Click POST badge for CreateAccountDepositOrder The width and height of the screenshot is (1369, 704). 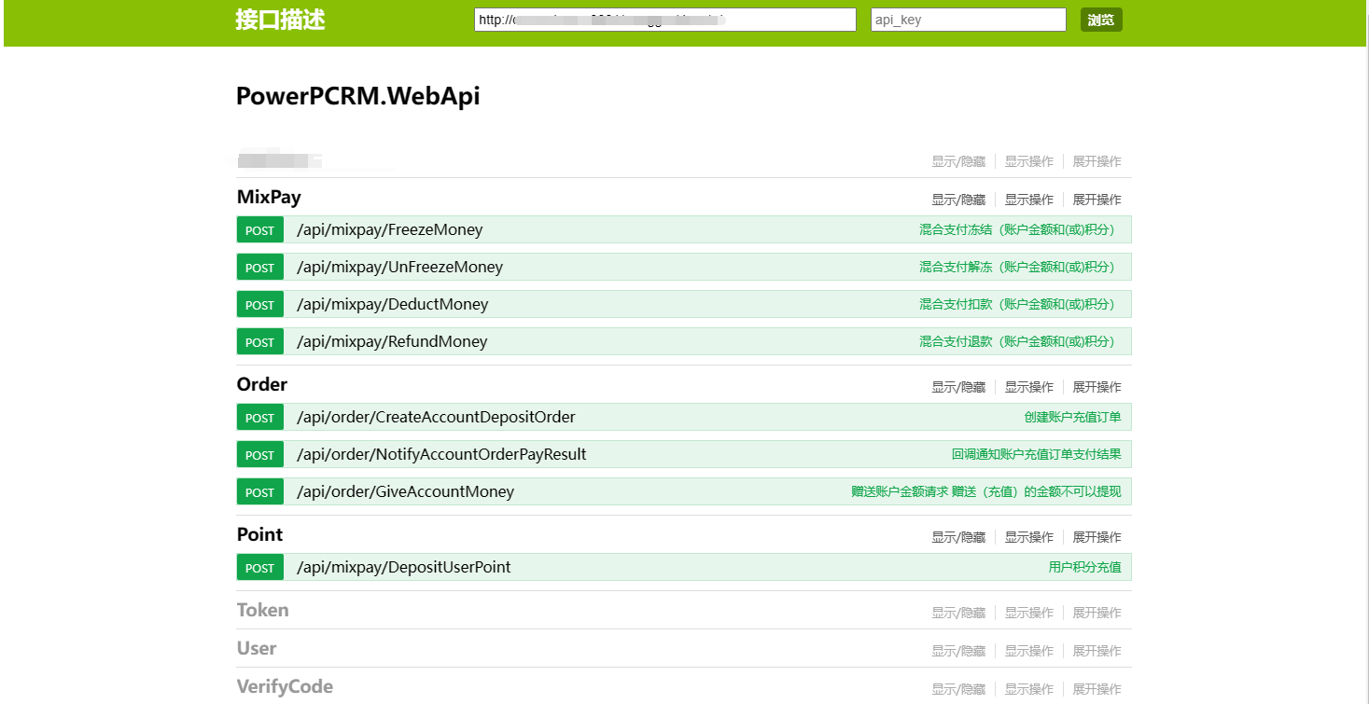click(x=259, y=418)
